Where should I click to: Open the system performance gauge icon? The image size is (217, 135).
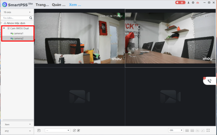click(198, 3)
